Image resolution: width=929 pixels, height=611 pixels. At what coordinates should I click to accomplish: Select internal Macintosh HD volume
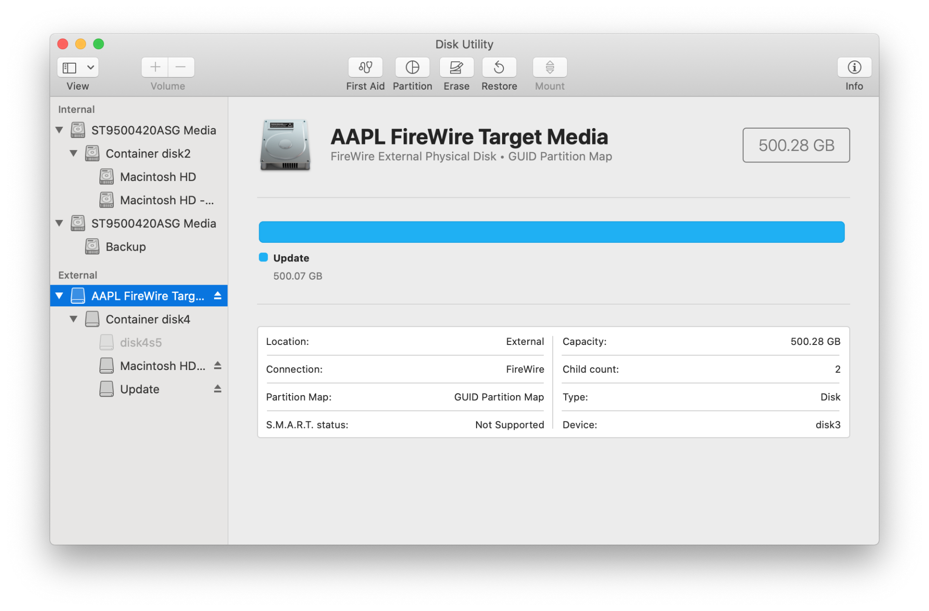tap(139, 177)
